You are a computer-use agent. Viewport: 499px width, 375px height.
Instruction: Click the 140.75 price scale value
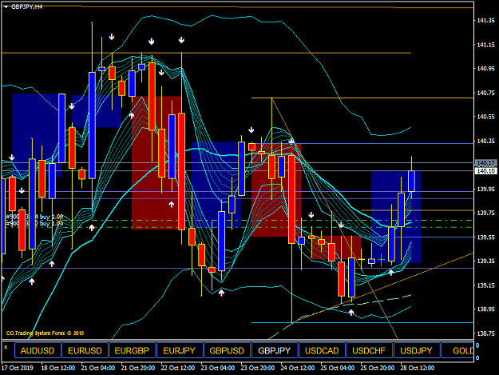click(x=486, y=93)
